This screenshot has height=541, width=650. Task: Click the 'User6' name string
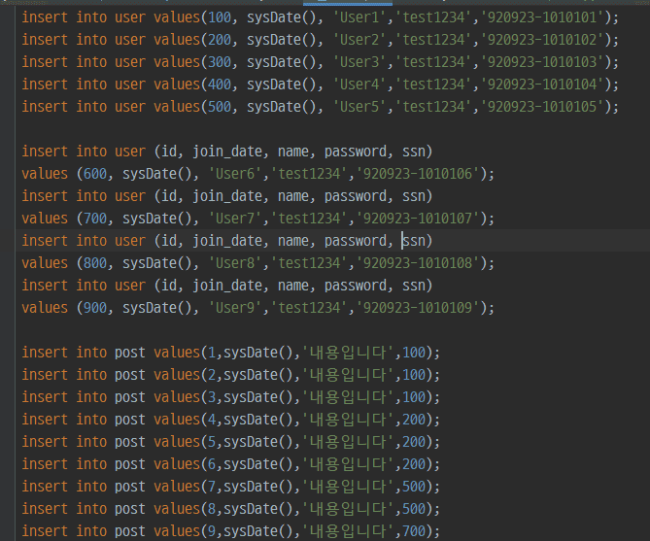pyautogui.click(x=235, y=174)
